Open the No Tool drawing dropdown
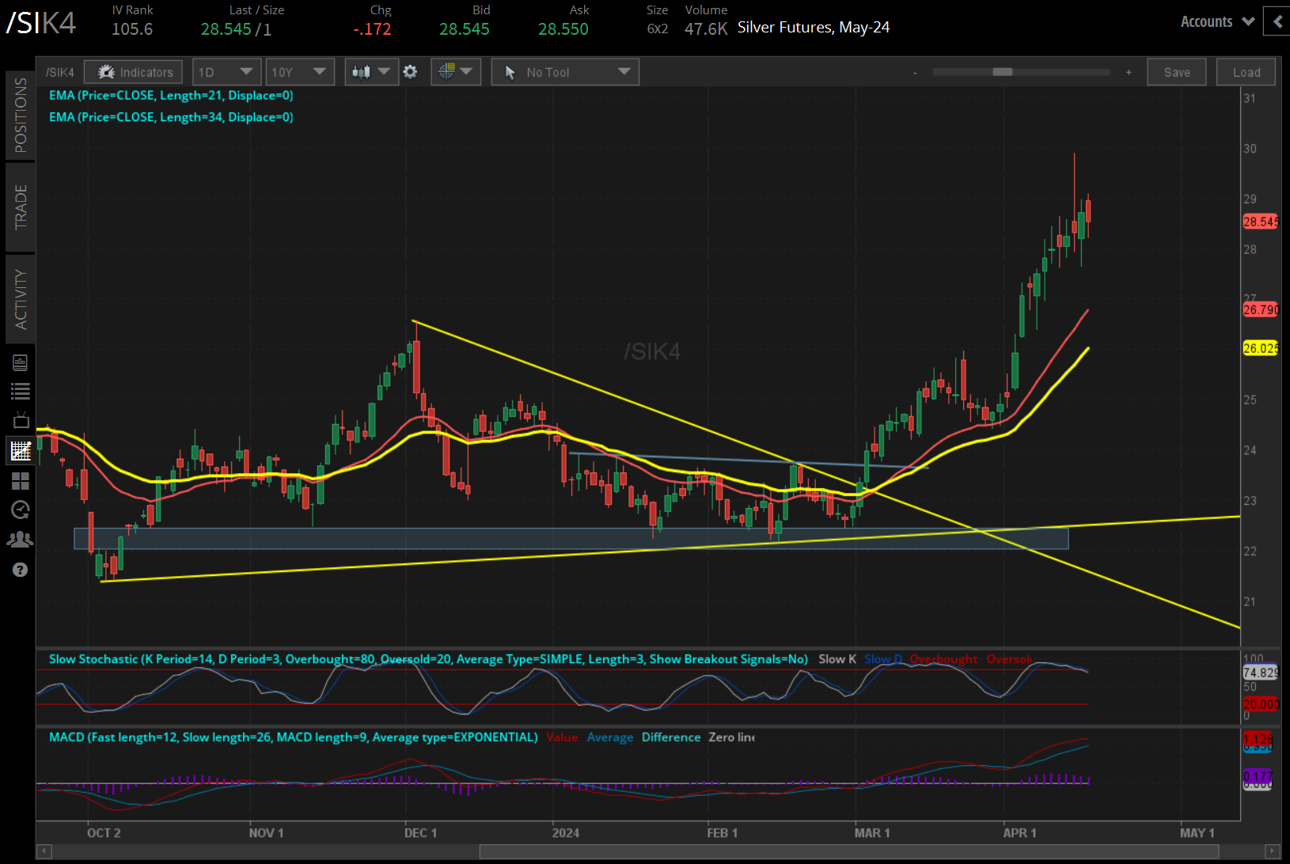 pos(565,72)
